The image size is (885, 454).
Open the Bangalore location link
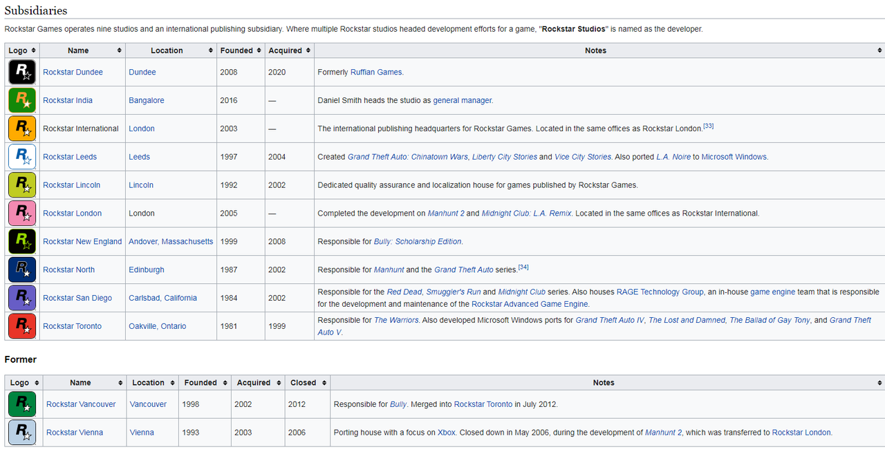[147, 100]
